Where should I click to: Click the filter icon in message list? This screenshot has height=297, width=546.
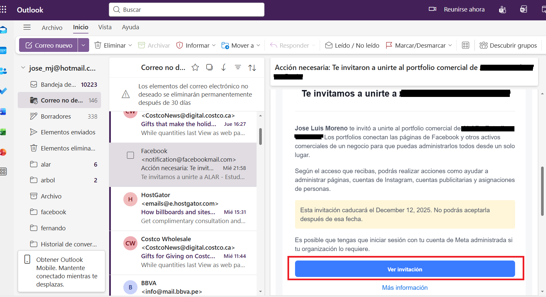coord(238,67)
